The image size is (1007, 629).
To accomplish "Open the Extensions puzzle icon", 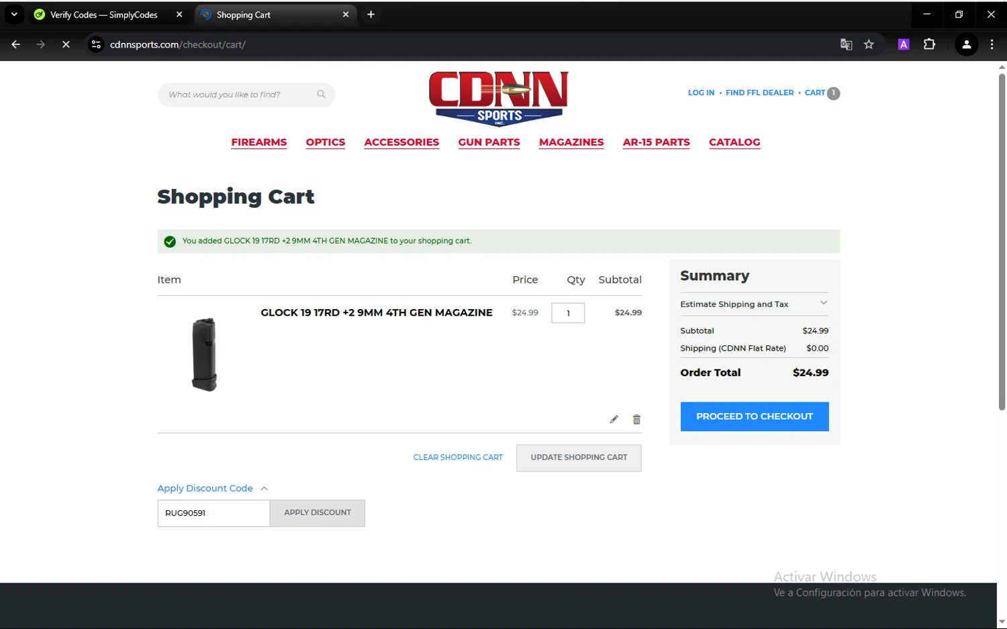I will coord(929,45).
